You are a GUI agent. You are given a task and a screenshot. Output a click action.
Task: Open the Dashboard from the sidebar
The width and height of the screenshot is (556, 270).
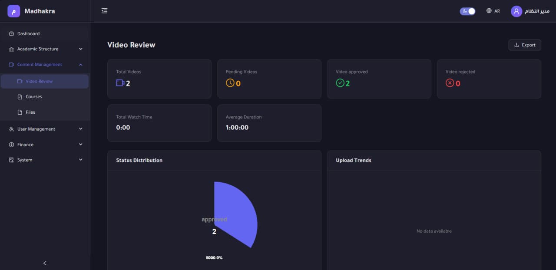29,33
